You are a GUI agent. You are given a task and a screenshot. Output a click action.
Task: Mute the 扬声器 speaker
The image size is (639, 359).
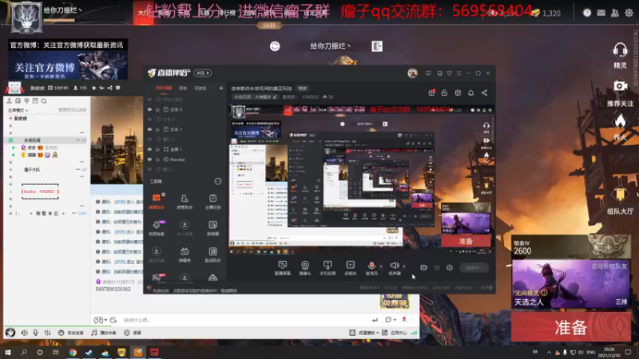[394, 268]
